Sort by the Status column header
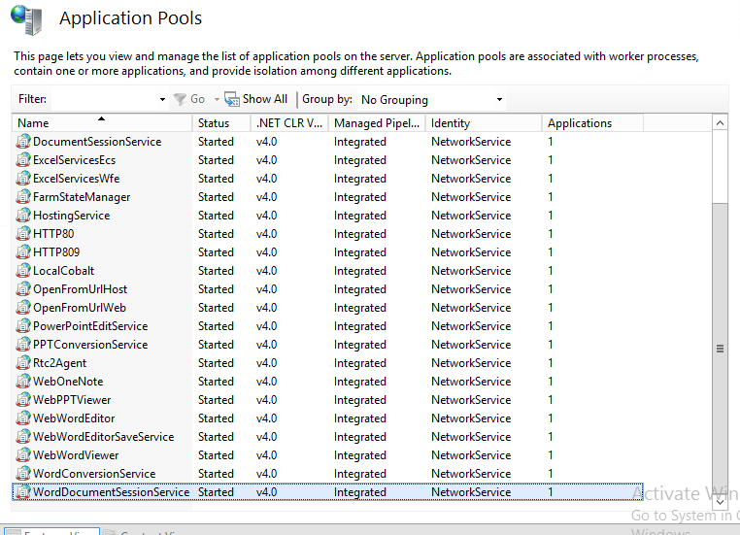The height and width of the screenshot is (535, 740). pos(221,123)
